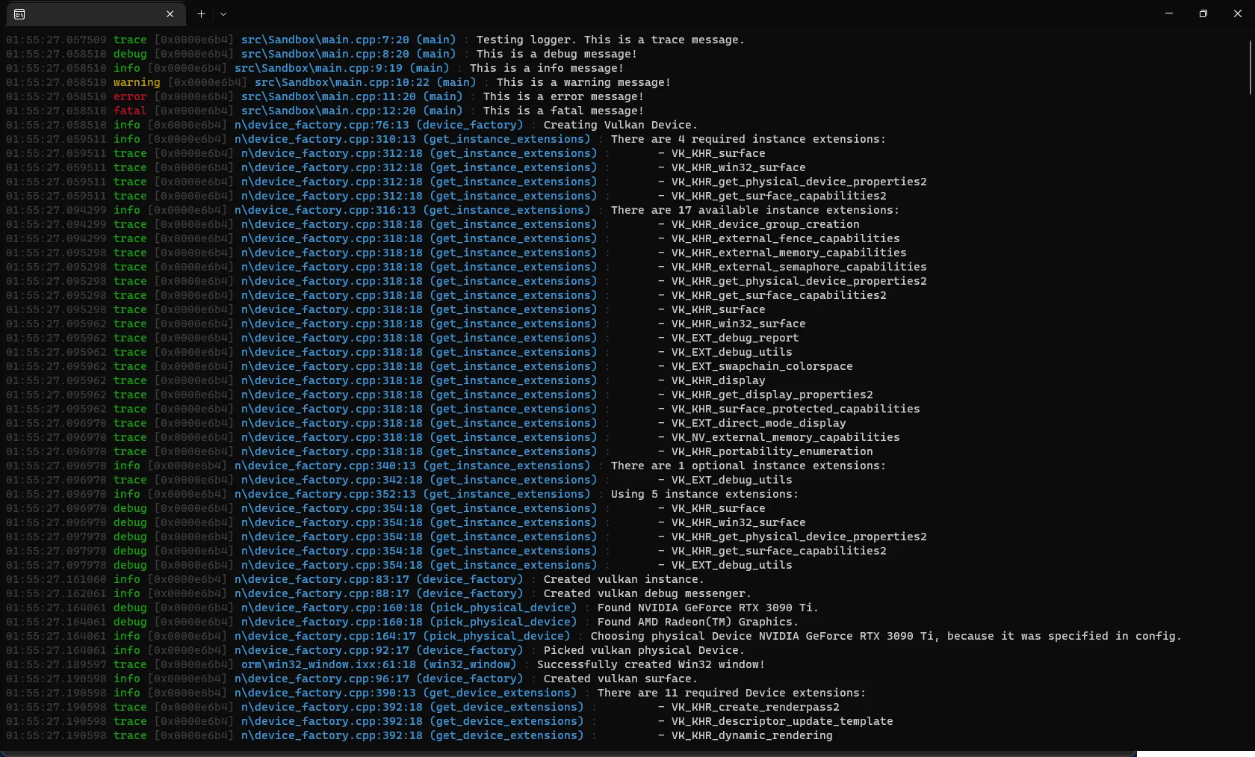Select the VK_KHR_surface extension text

[719, 153]
